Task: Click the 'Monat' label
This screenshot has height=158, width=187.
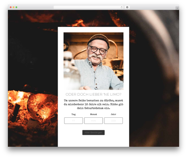Action: (93, 114)
